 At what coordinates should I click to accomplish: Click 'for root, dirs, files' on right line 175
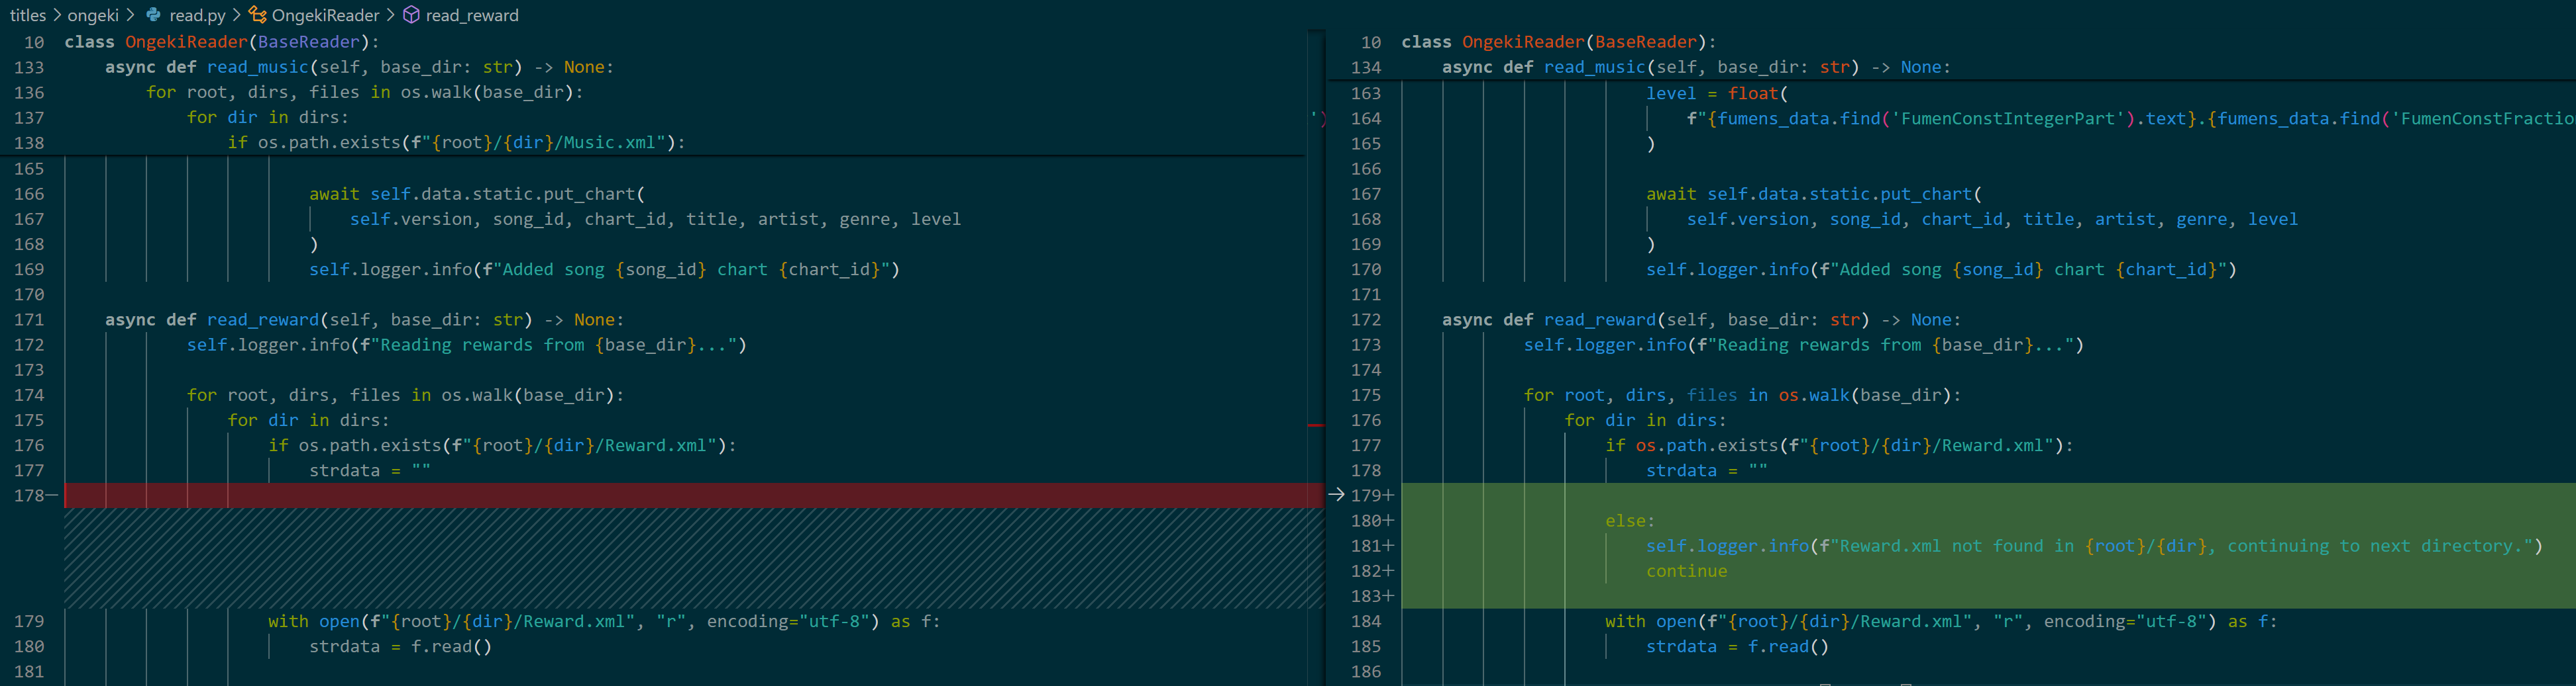(x=1742, y=396)
